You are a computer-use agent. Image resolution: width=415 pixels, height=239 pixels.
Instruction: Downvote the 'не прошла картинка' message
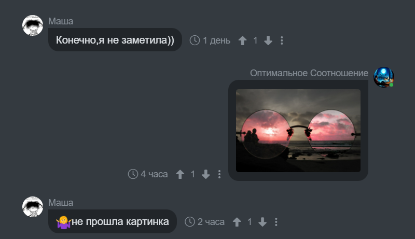tap(262, 222)
